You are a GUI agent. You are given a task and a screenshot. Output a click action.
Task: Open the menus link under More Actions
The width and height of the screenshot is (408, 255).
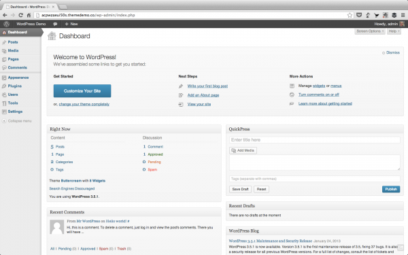coord(336,86)
